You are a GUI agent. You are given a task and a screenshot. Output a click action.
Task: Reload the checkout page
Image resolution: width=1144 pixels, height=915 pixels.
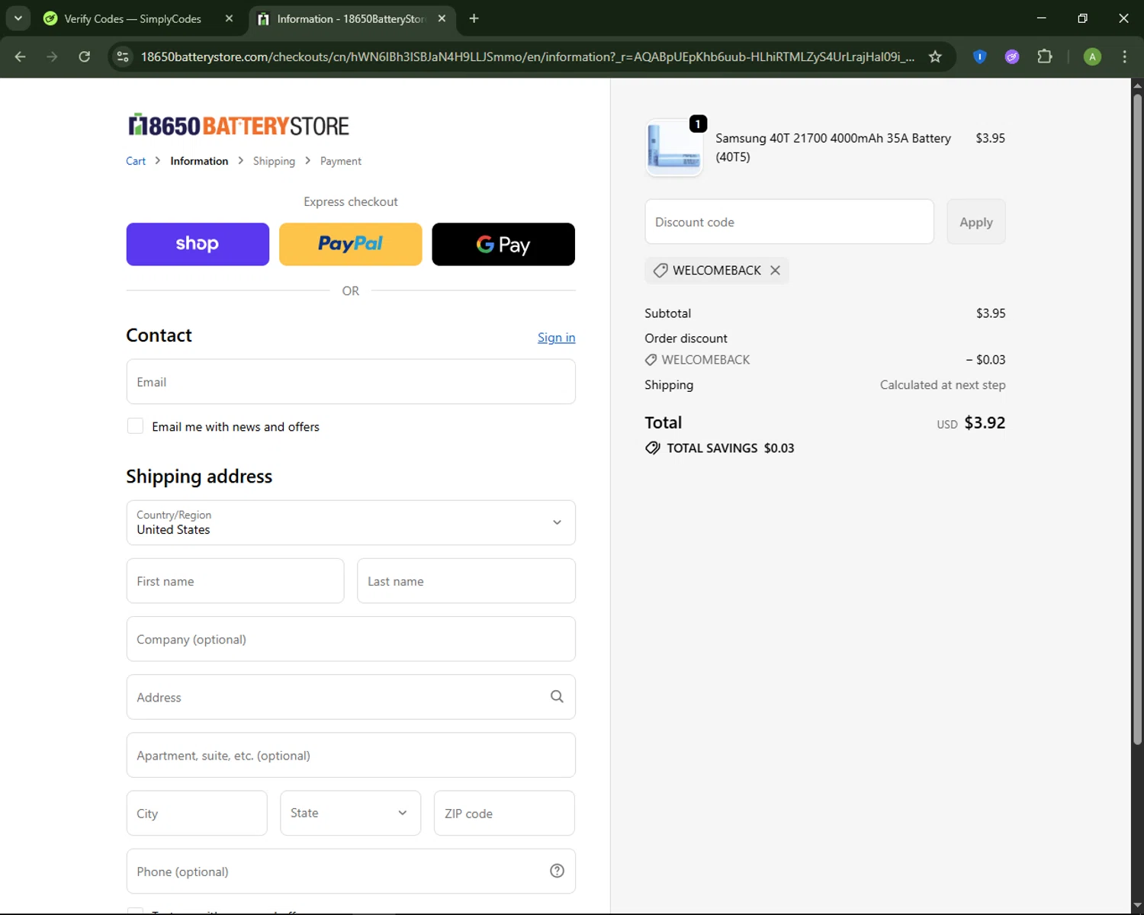[84, 56]
